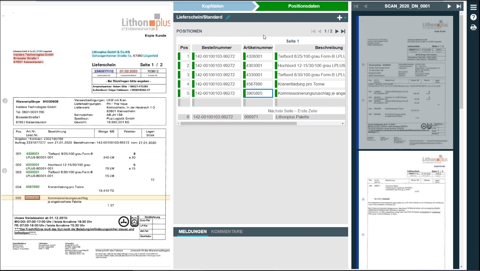Select the Positionsdaten step
The image size is (480, 271).
[x=304, y=6]
